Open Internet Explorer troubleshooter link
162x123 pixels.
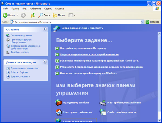click(19, 72)
